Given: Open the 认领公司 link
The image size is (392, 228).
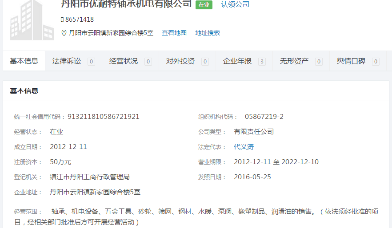Looking at the screenshot, I should (235, 4).
